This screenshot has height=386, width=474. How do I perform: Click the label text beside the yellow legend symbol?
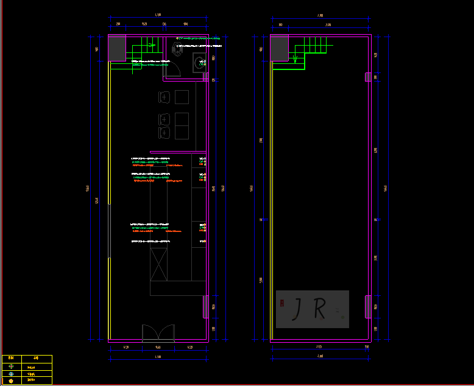(31, 380)
